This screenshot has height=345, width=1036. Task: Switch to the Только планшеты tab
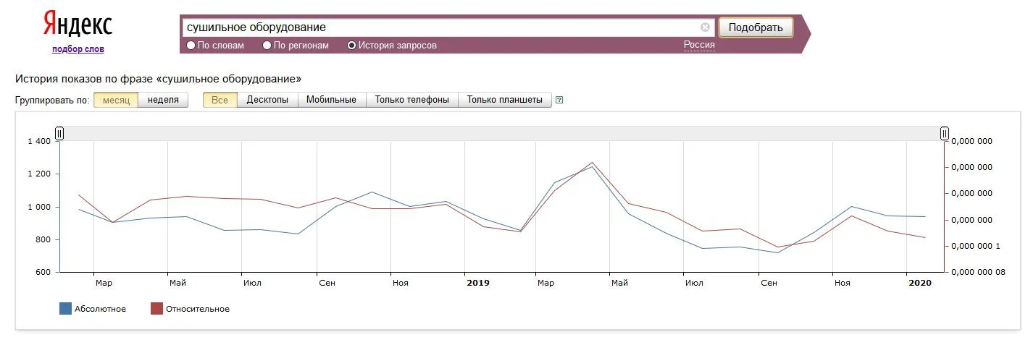505,100
